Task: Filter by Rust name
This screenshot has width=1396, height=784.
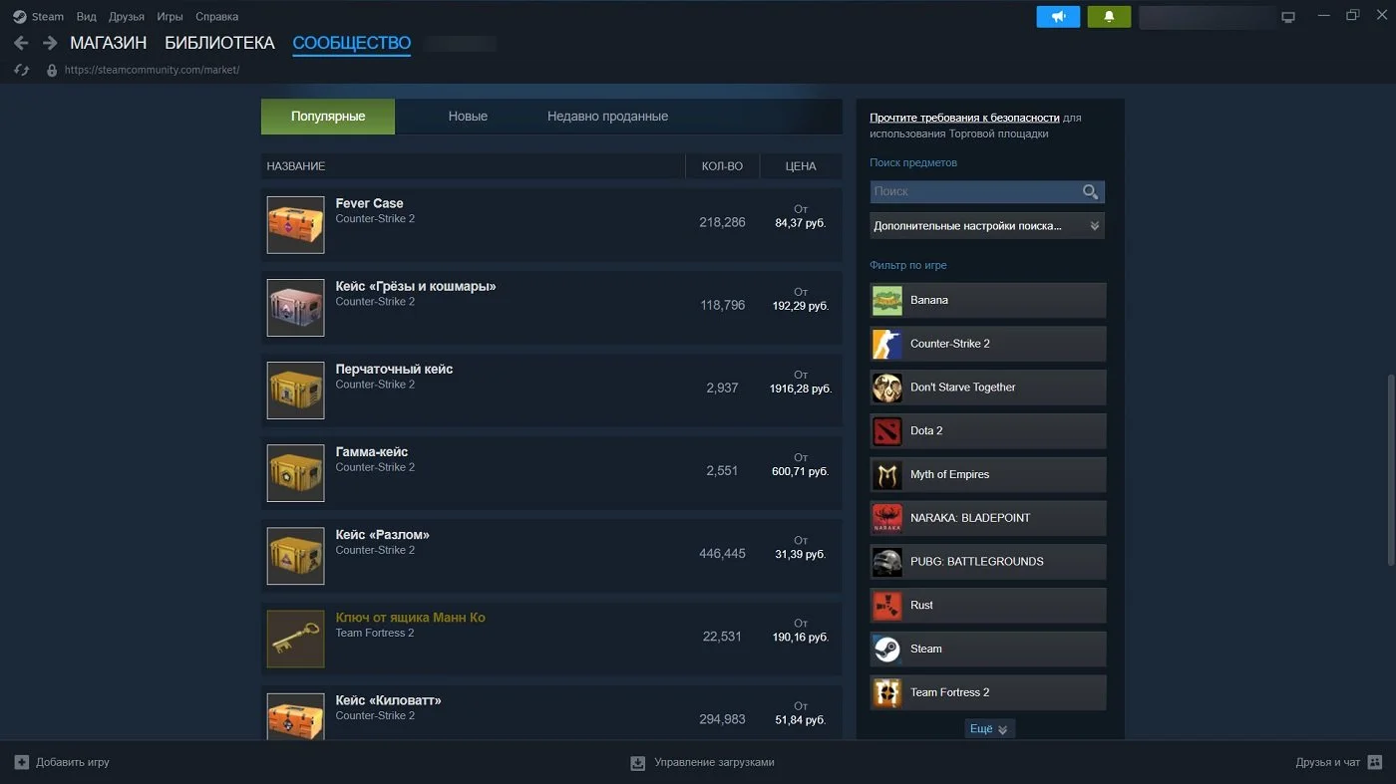Action: coord(921,606)
